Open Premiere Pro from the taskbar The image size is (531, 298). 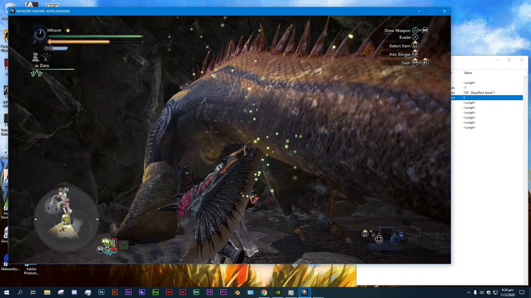tap(223, 292)
